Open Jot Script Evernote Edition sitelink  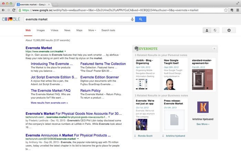[x=54, y=77]
